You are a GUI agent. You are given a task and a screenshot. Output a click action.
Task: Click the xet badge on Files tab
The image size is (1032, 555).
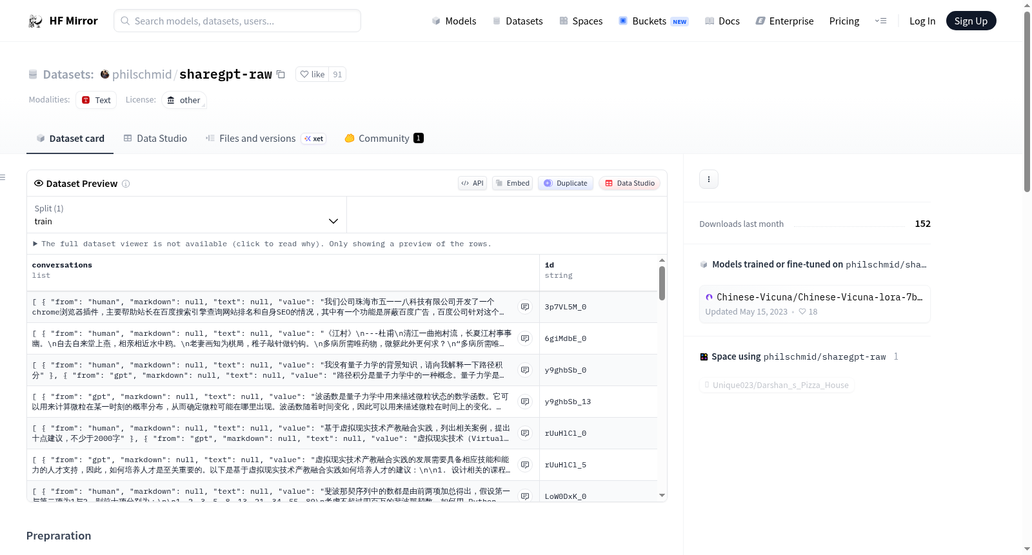314,139
